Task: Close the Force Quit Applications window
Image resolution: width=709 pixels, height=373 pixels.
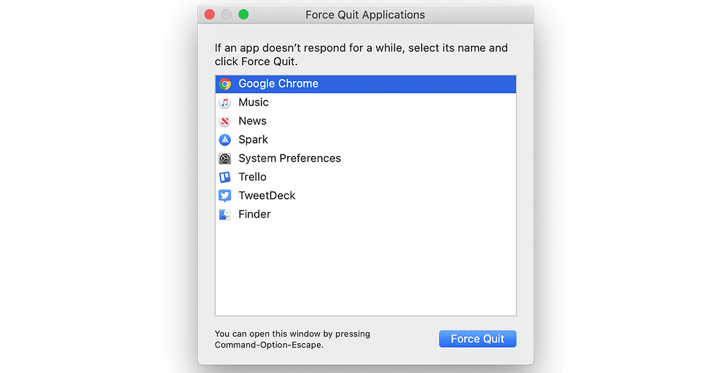Action: pos(210,15)
